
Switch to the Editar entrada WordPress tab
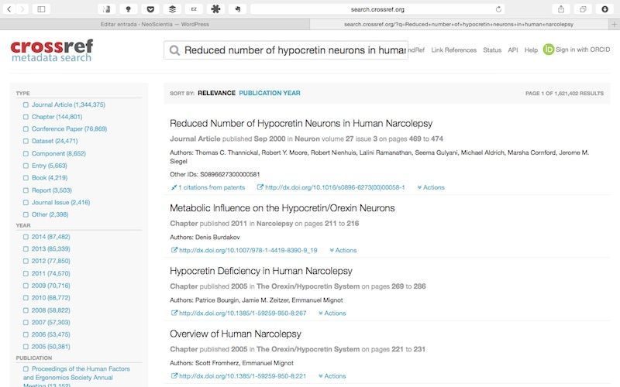tap(155, 24)
